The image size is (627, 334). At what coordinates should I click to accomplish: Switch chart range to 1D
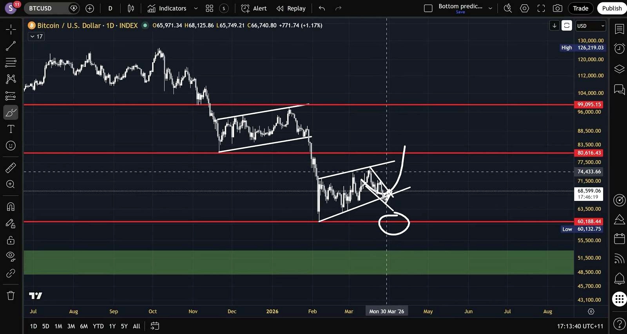33,326
